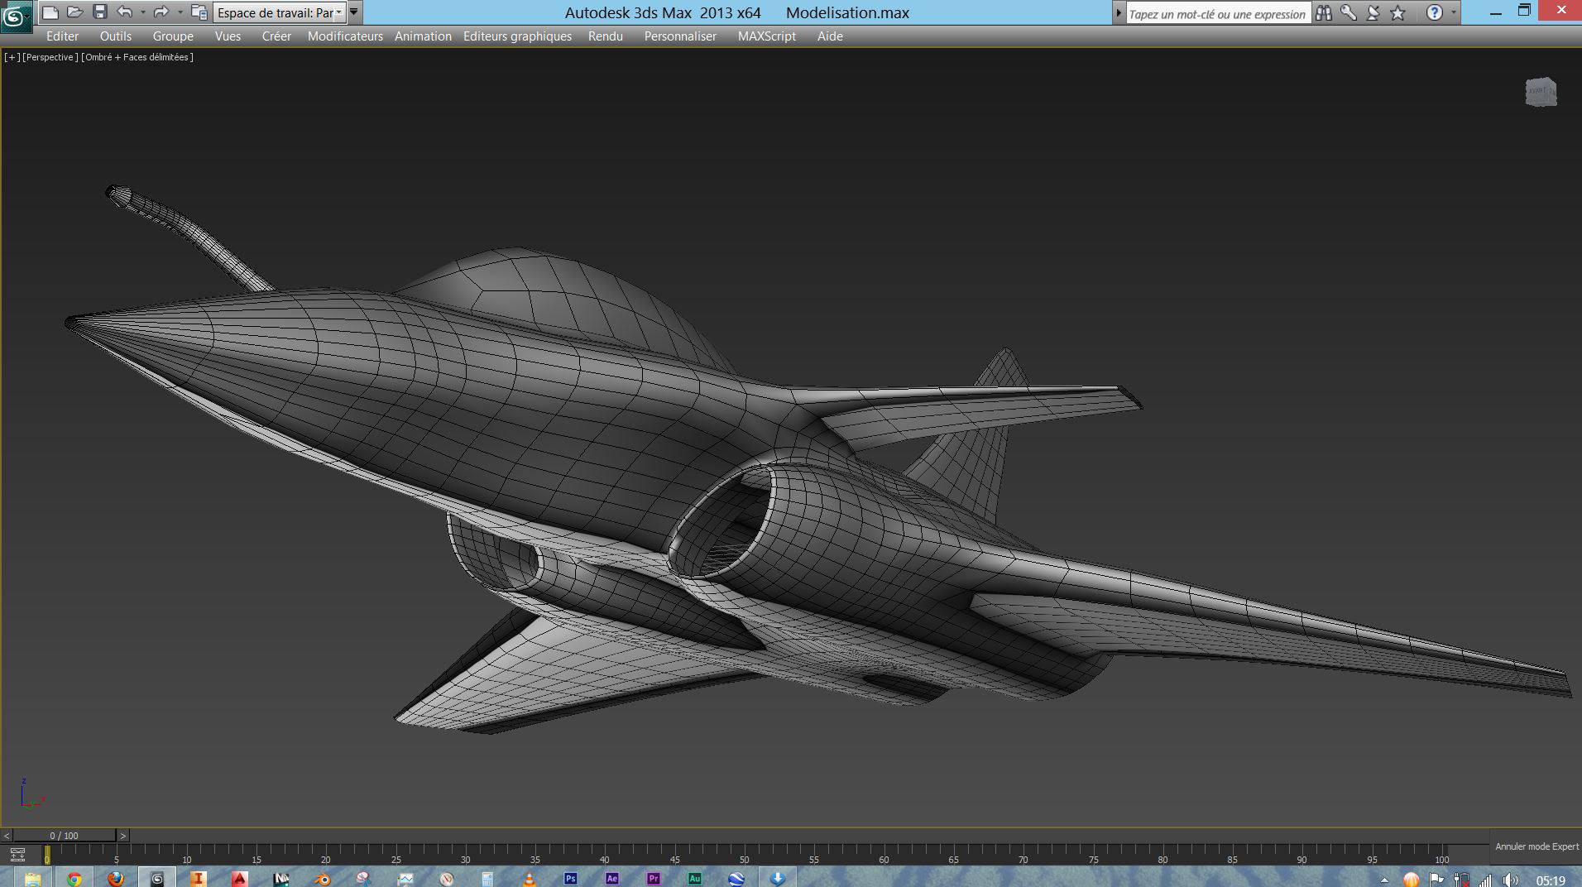
Task: Click the time slider showing 0 / 100
Action: (64, 836)
